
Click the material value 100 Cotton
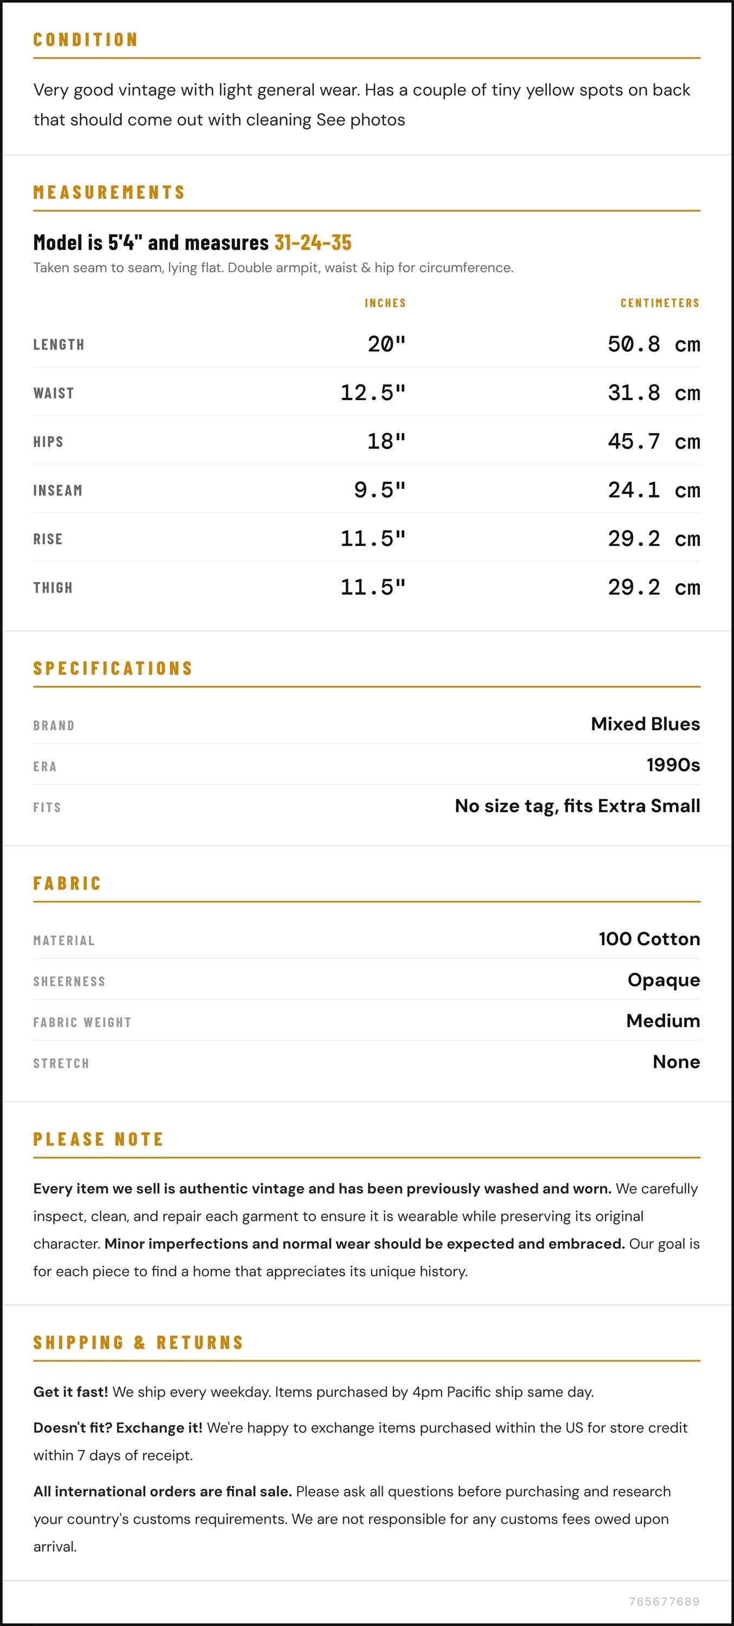[x=649, y=939]
